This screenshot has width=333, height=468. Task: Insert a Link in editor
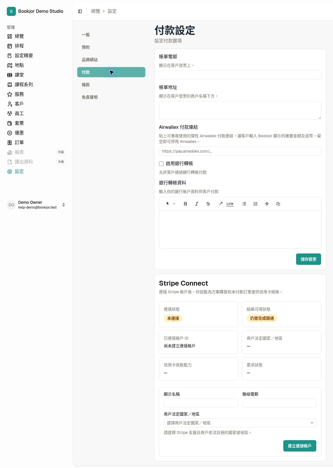pos(226,204)
